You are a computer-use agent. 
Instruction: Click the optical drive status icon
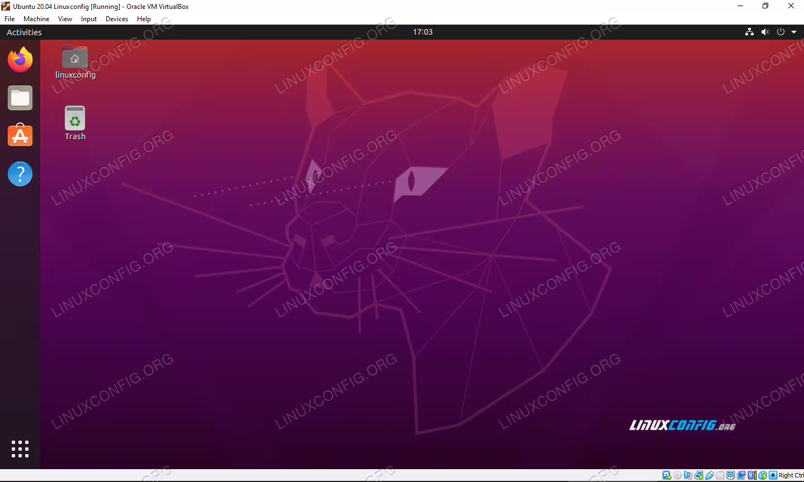678,475
